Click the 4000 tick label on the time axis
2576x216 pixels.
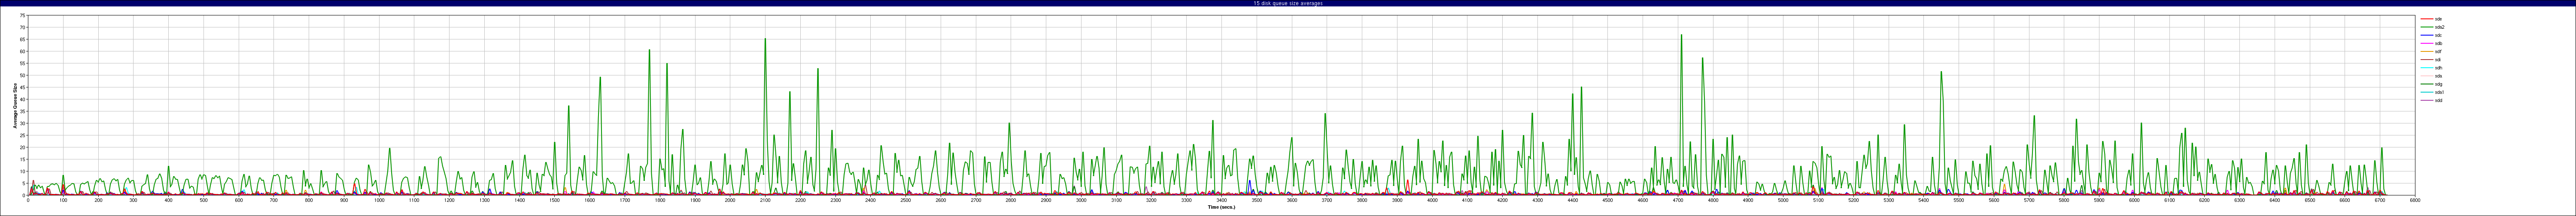click(x=1432, y=200)
